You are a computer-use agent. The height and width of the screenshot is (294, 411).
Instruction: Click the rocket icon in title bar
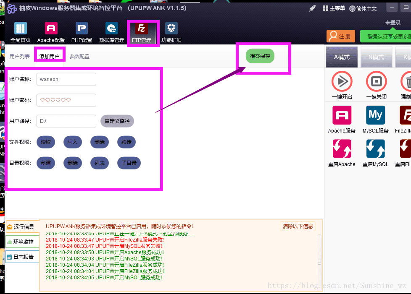[x=312, y=8]
